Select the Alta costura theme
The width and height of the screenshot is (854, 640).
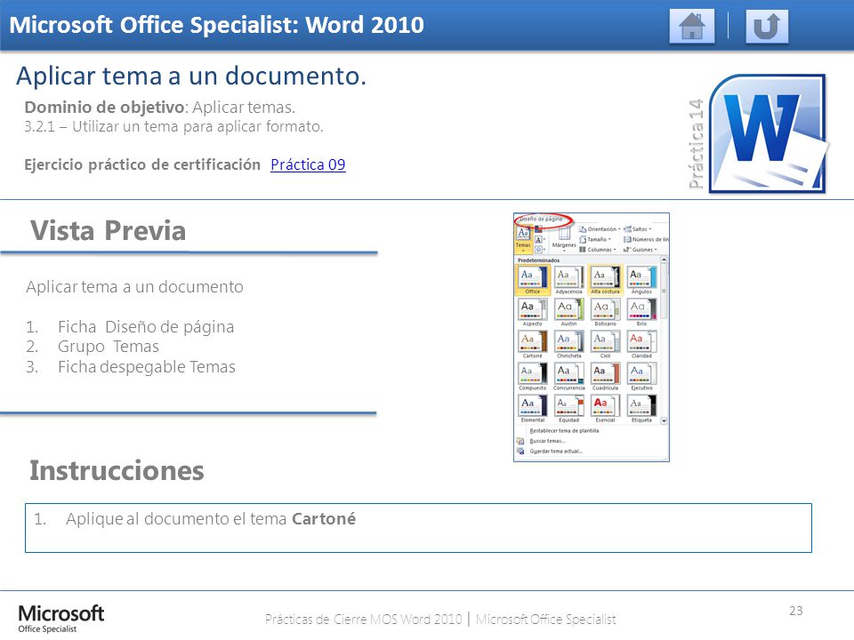605,280
